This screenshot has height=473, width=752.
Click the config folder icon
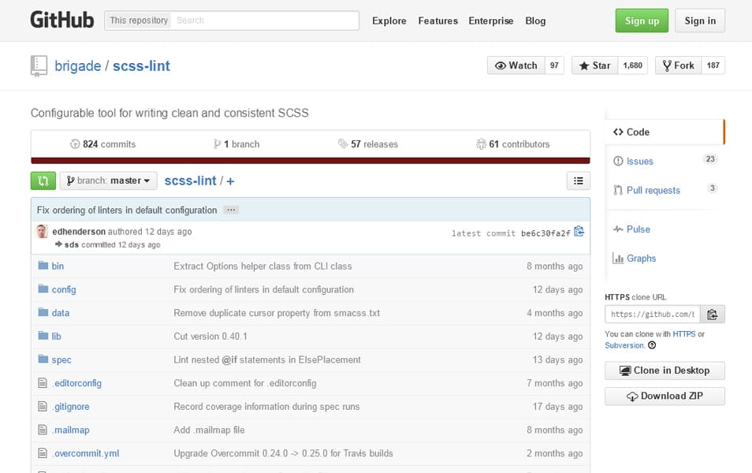[x=43, y=289]
